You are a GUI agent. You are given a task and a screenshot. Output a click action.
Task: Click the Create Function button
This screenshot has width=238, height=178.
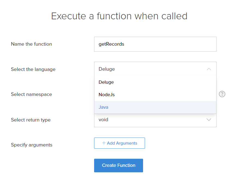119,165
